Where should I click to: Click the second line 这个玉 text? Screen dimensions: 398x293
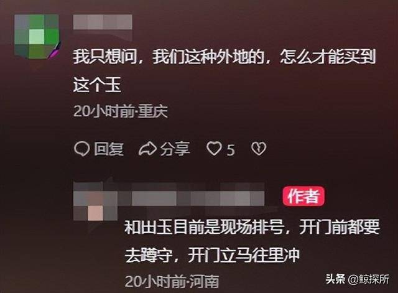click(x=97, y=85)
